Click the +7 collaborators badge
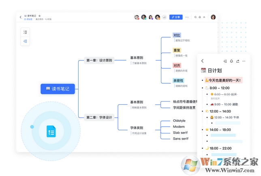The width and height of the screenshot is (261, 176). pos(164,17)
